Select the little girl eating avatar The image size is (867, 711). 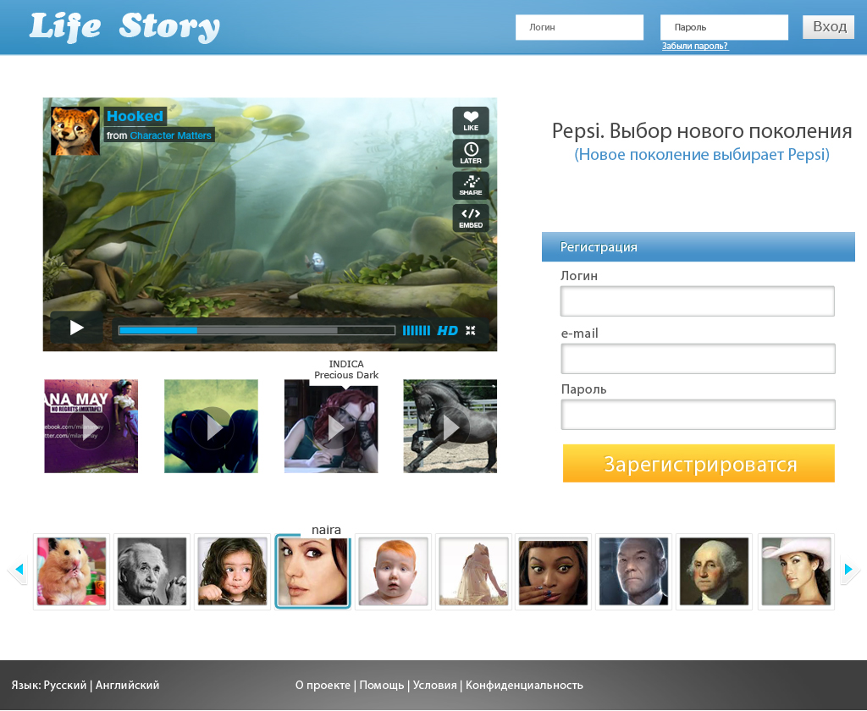232,571
